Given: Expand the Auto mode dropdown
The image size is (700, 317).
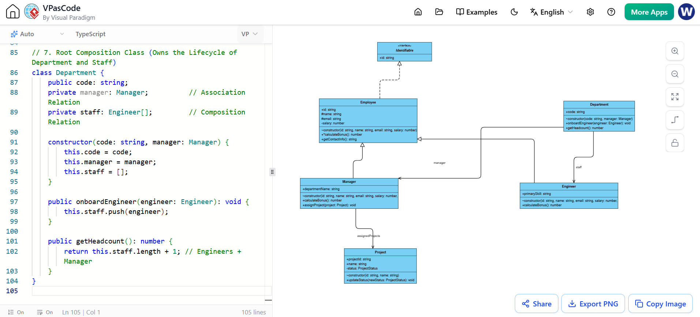Looking at the screenshot, I should [x=38, y=34].
